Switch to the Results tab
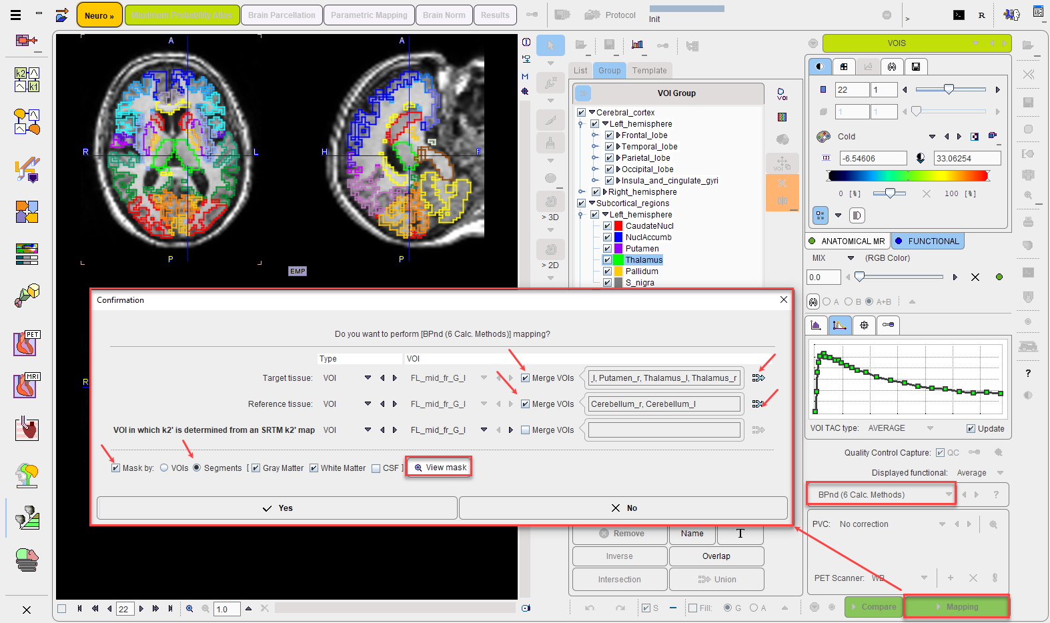1050x623 pixels. pyautogui.click(x=495, y=15)
